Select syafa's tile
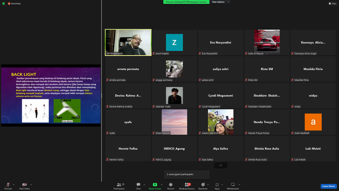The width and height of the screenshot is (339, 191). 128,122
